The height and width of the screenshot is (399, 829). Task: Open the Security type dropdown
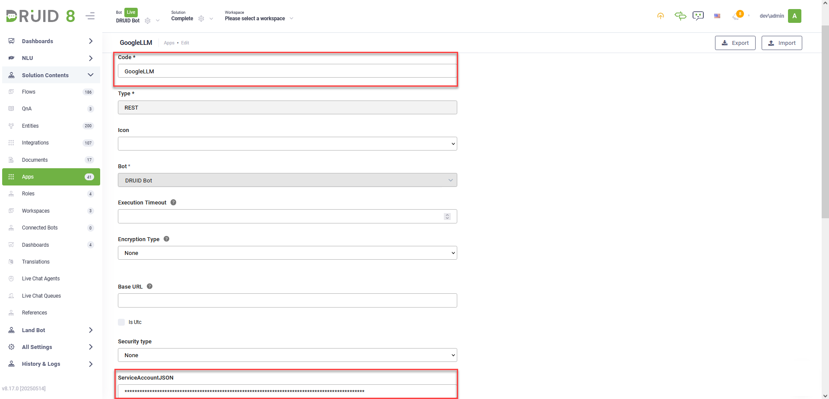[x=287, y=355]
